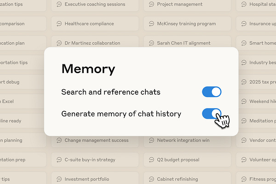Click chat icon next to McKinsey training program
The image size is (276, 184).
coord(151,23)
